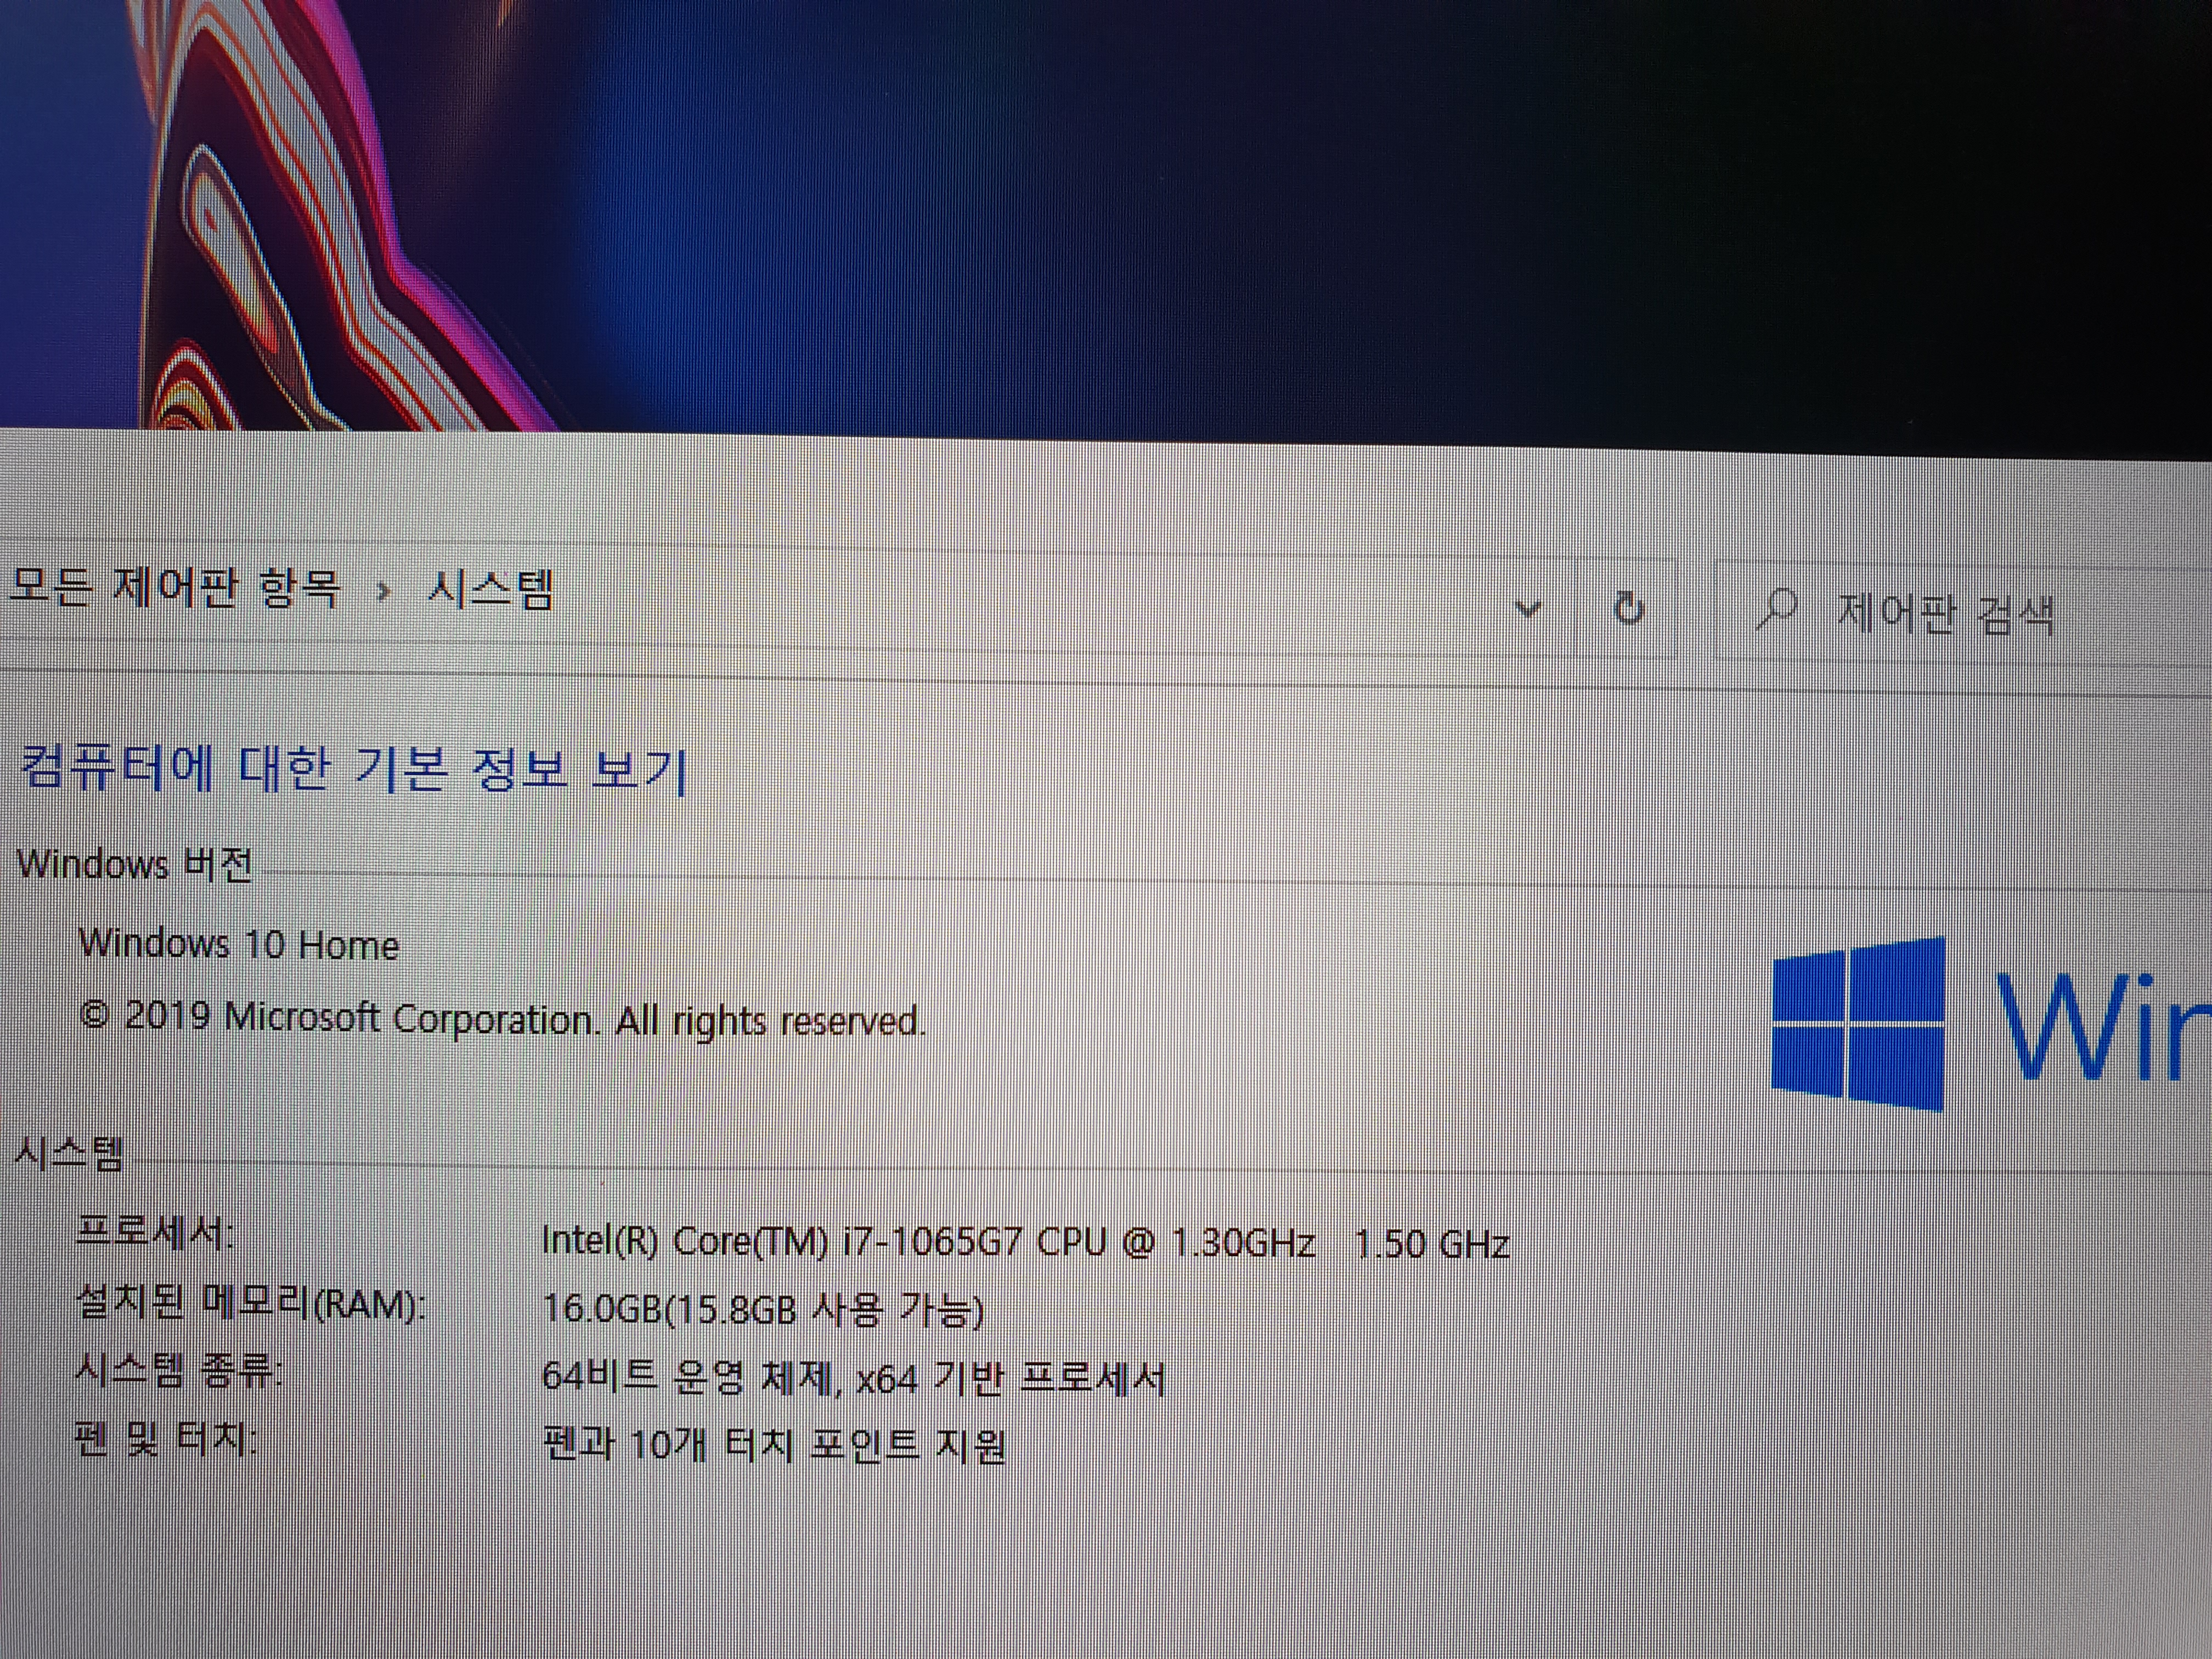2212x1659 pixels.
Task: Click the 시스템 section header
Action: (70, 1154)
